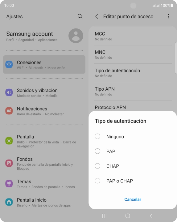Go back from Editar punto de acceso
The height and width of the screenshot is (222, 177).
point(97,16)
